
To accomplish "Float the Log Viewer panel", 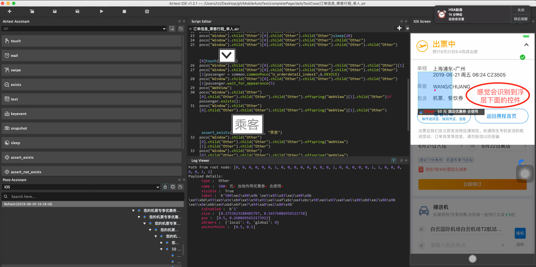I will point(402,160).
